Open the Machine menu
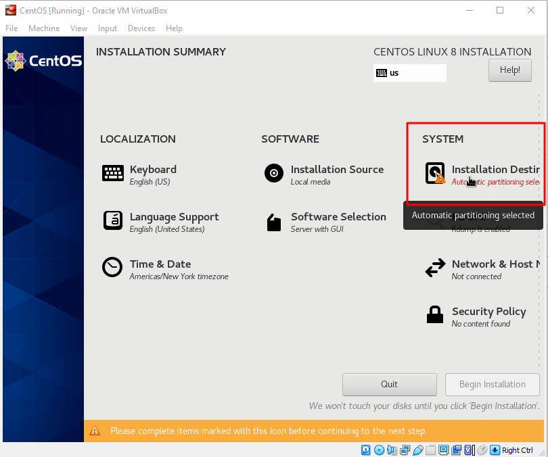548x457 pixels. [x=44, y=28]
